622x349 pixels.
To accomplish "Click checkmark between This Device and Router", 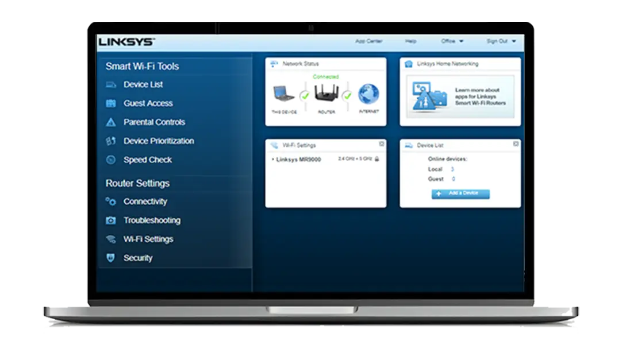I will pos(305,95).
